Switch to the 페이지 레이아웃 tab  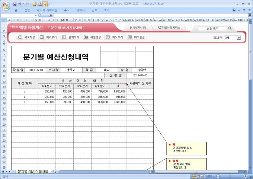click(x=47, y=10)
